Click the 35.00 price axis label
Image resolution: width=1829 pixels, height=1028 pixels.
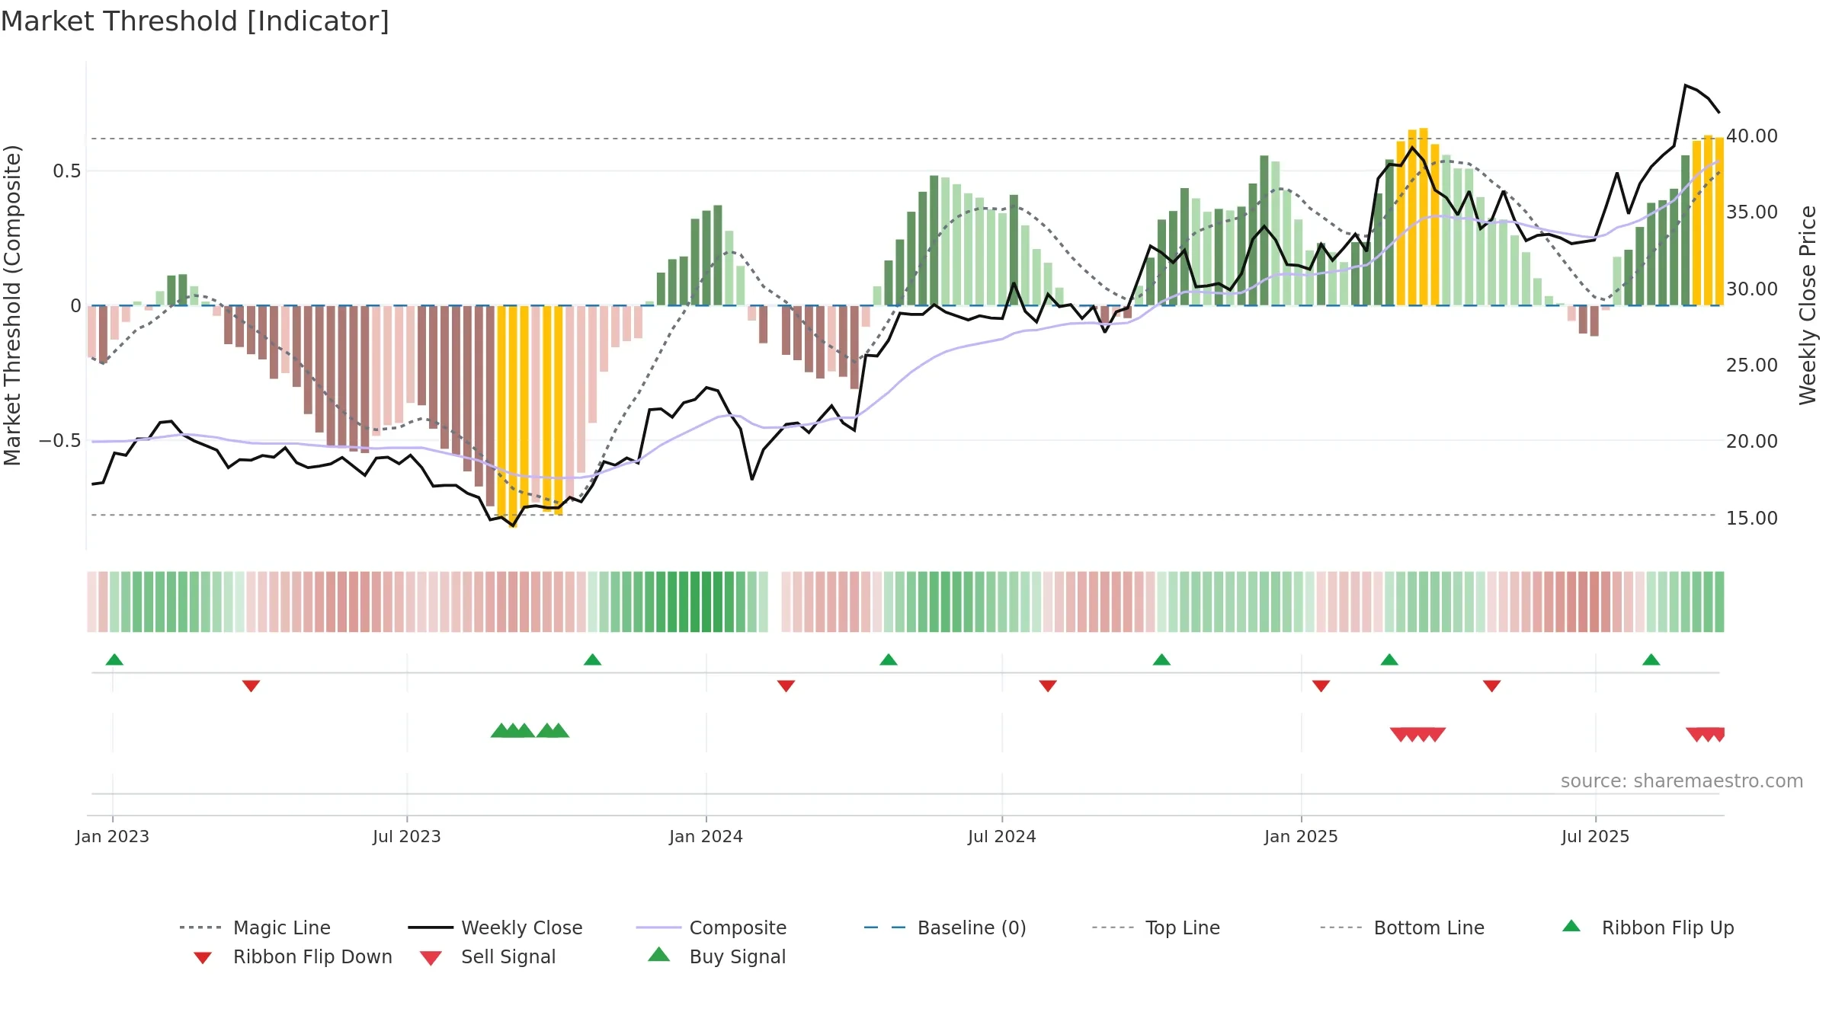click(1752, 212)
